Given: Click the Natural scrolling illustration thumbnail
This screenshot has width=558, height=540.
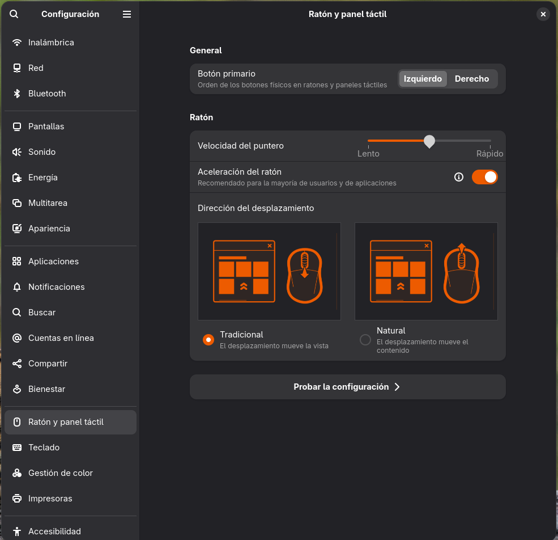Looking at the screenshot, I should (426, 271).
